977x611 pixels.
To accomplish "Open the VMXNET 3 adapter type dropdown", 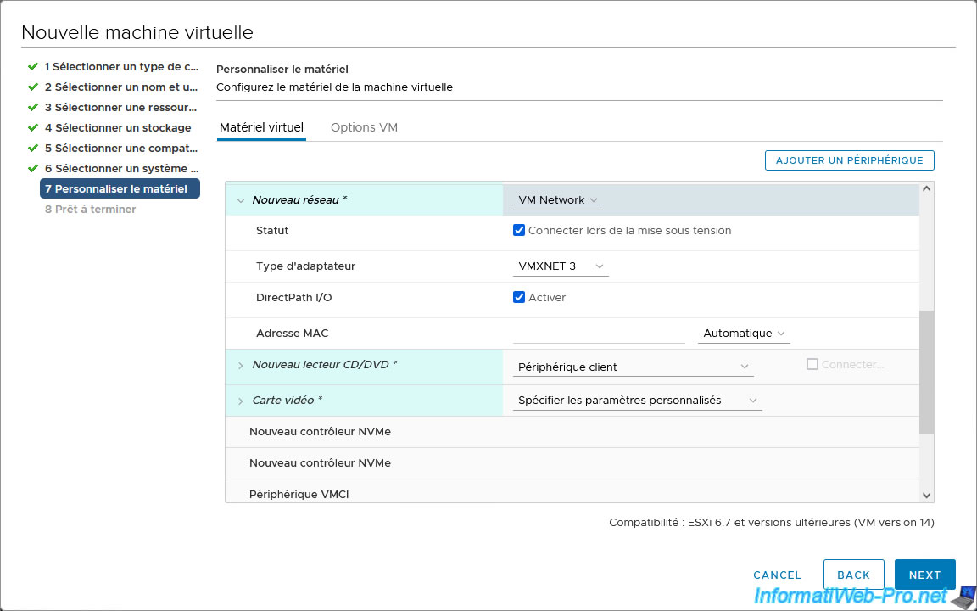I will pyautogui.click(x=561, y=266).
